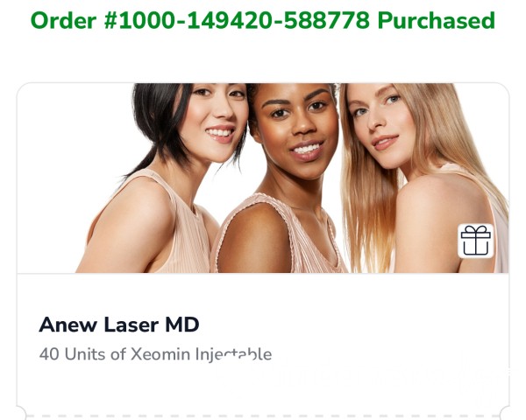Viewport: 526px width, 420px height.
Task: Click the blank card area right of the merchant name
Action: pos(352,325)
